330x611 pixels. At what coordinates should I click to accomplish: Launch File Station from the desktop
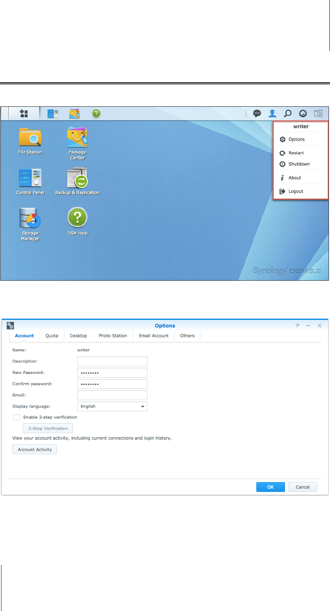click(x=30, y=141)
